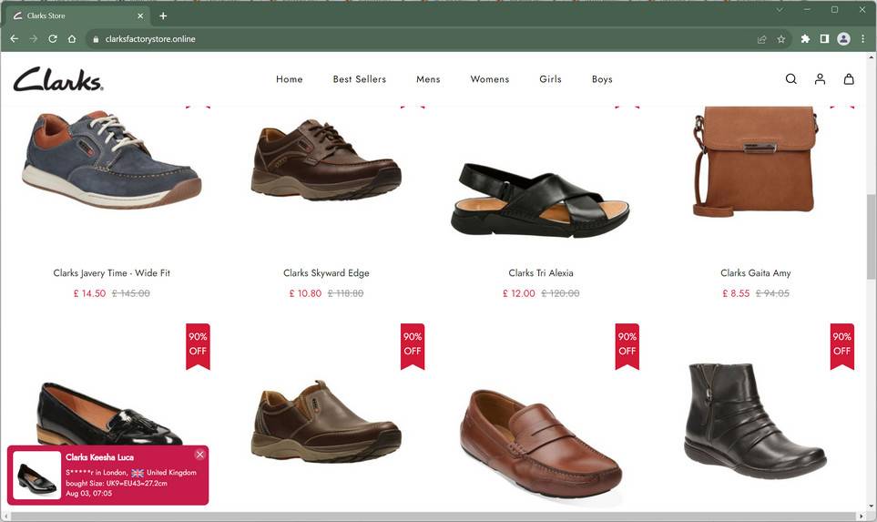The width and height of the screenshot is (877, 522).
Task: Click the Home menu item
Action: tap(290, 79)
